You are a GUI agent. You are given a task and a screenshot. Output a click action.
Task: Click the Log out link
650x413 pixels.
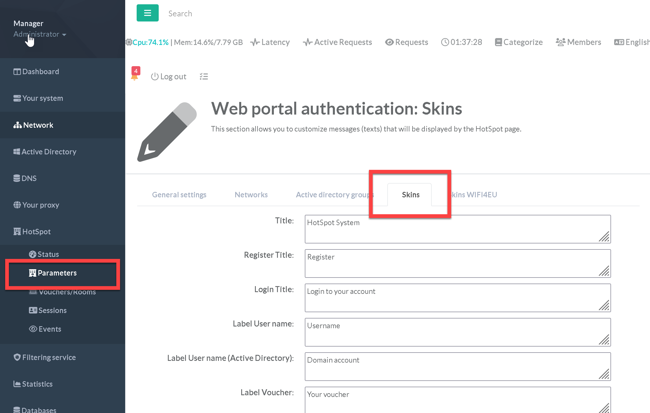(x=168, y=77)
